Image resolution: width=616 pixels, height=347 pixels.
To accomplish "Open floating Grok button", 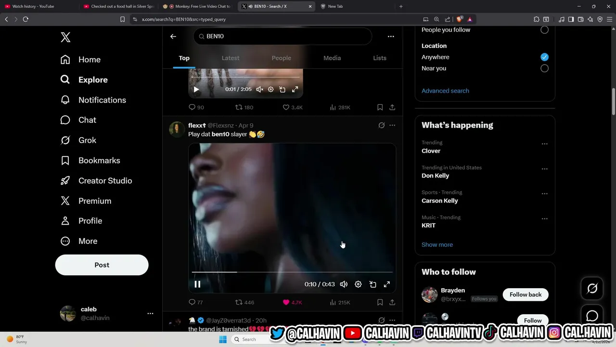I will click(x=592, y=288).
